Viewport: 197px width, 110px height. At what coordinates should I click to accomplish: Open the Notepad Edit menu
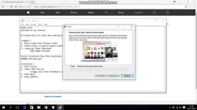coord(27,24)
